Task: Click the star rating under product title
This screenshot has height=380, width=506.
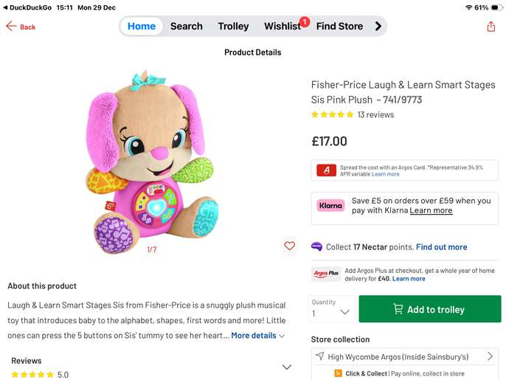Action: pyautogui.click(x=332, y=115)
